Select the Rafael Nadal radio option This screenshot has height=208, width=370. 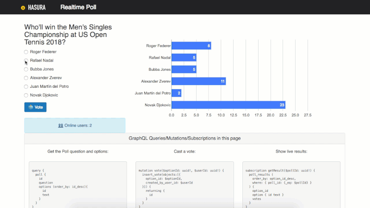tap(26, 61)
